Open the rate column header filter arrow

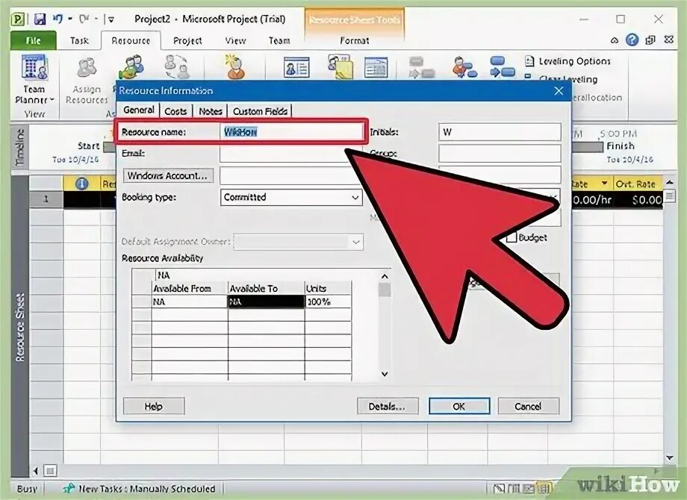click(x=605, y=184)
